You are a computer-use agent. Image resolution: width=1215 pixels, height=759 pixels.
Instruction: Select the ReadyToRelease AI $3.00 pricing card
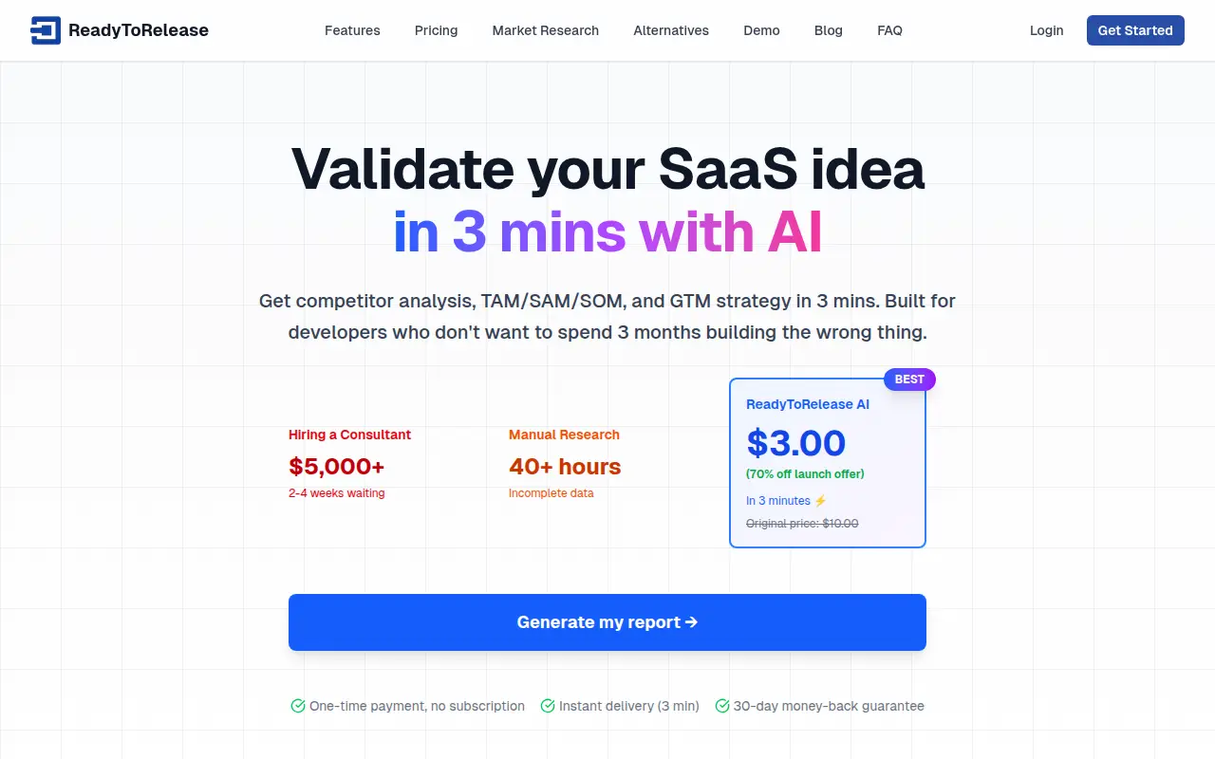(828, 463)
